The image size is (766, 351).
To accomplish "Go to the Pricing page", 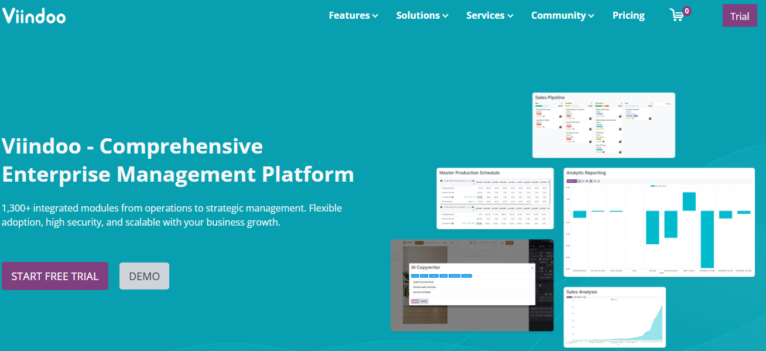I will [x=628, y=16].
